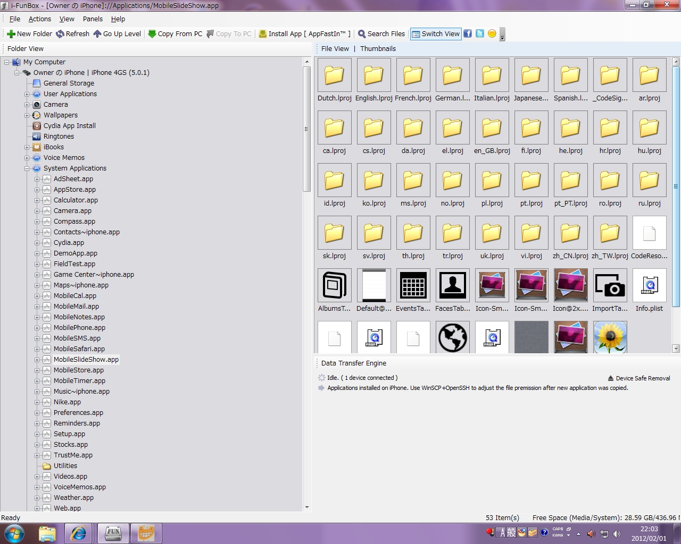Viewport: 681px width, 544px height.
Task: Switch to the Thumbnails tab
Action: point(378,48)
